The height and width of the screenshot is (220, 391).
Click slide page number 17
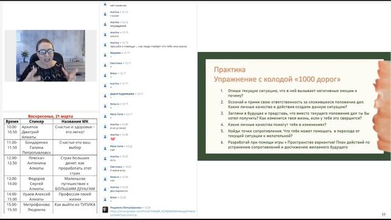pos(384,215)
